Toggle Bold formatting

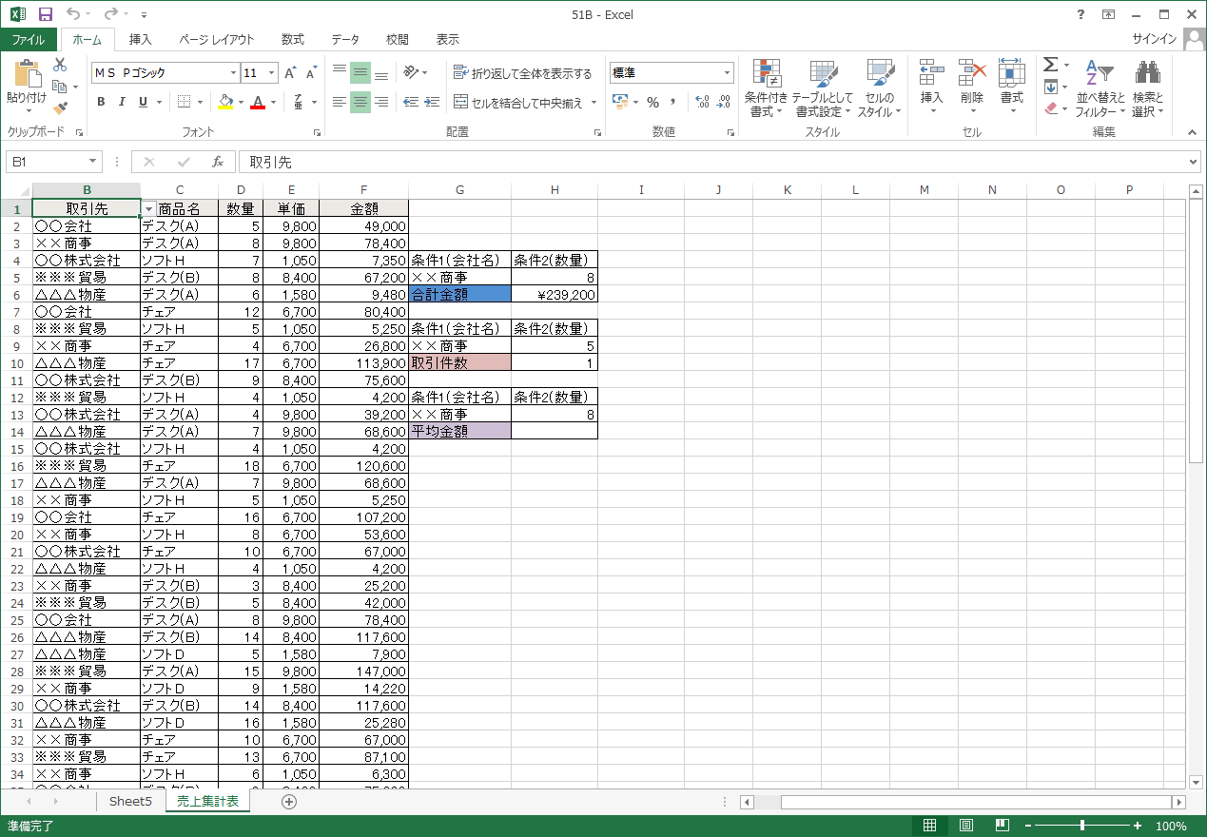tap(101, 102)
